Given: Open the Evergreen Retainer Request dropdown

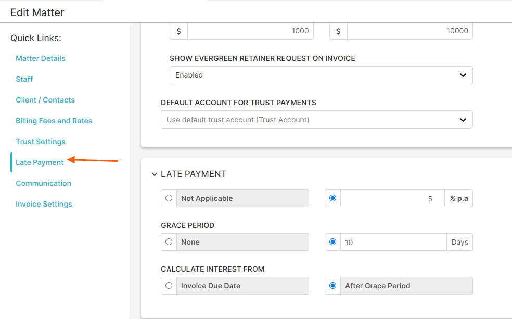Looking at the screenshot, I should pos(321,75).
